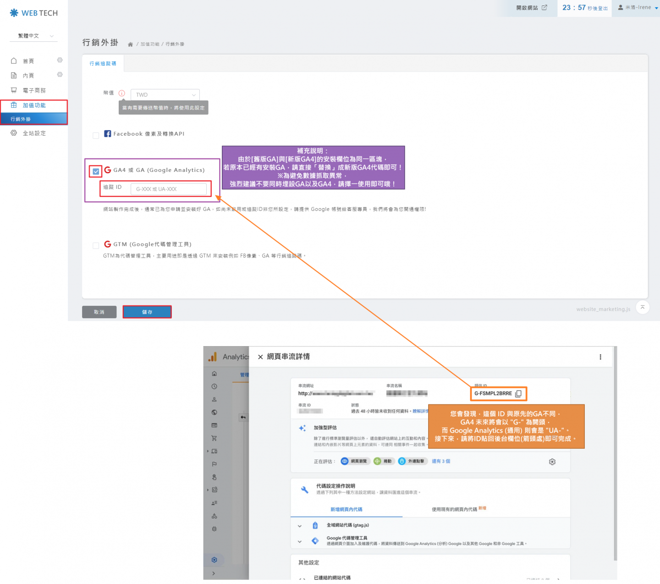
Task: Close the 網頁串流詳情 panel
Action: [260, 357]
